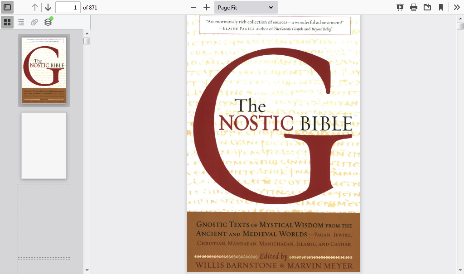Image resolution: width=464 pixels, height=274 pixels.
Task: Expand the tools menu with double chevron
Action: (x=457, y=7)
